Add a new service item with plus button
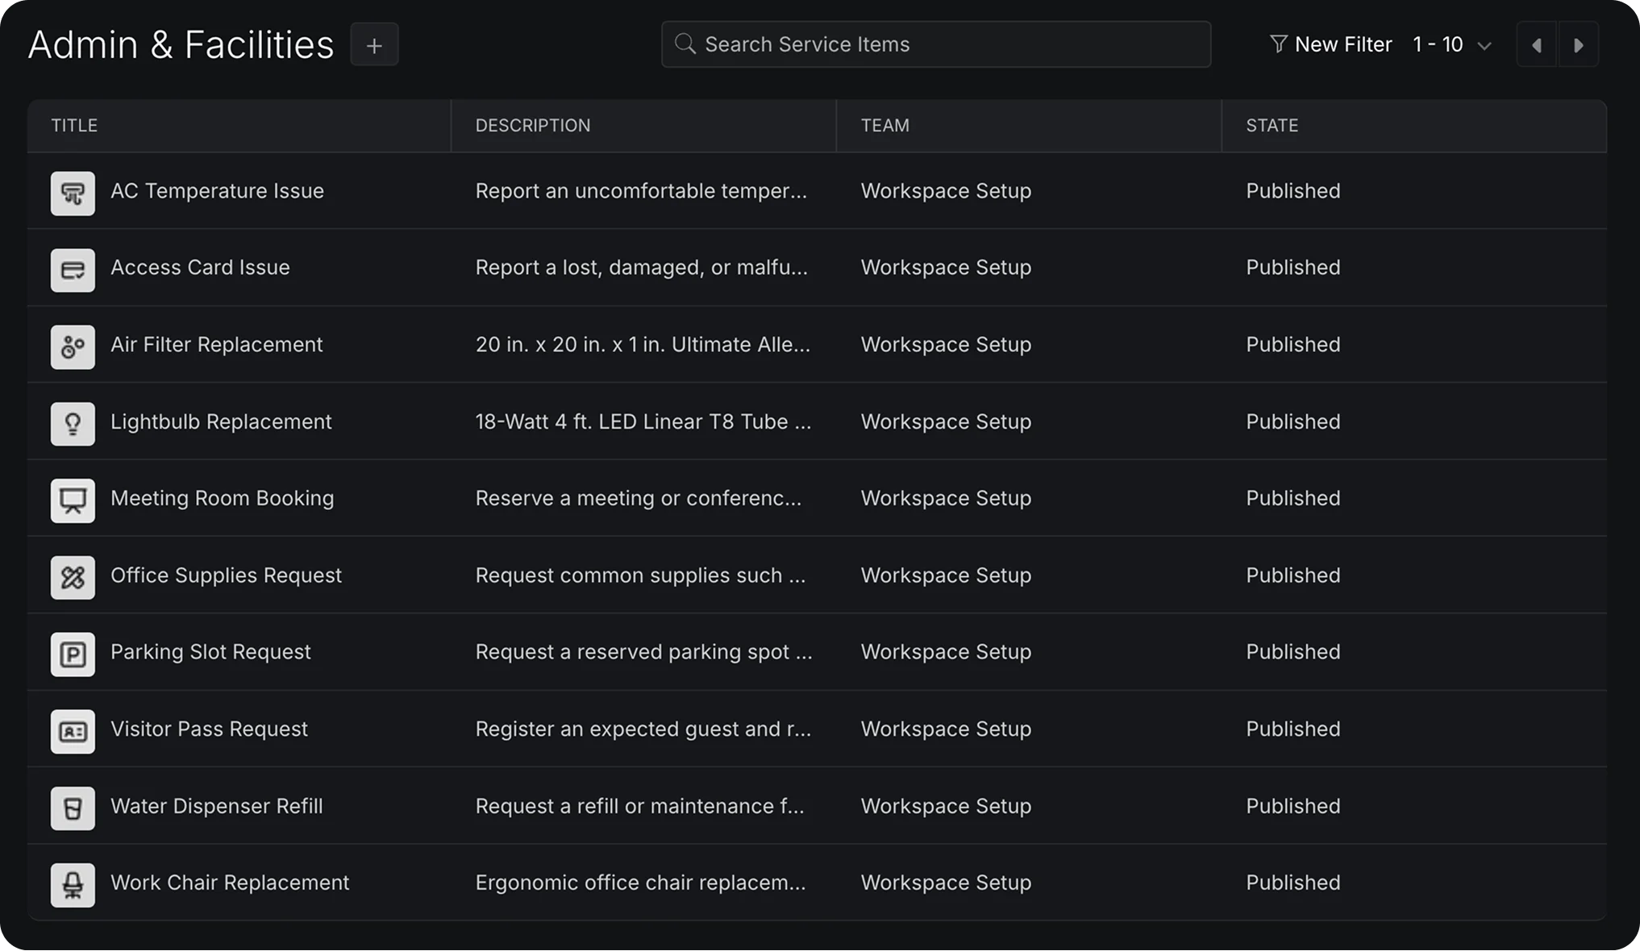The width and height of the screenshot is (1640, 951). click(374, 45)
